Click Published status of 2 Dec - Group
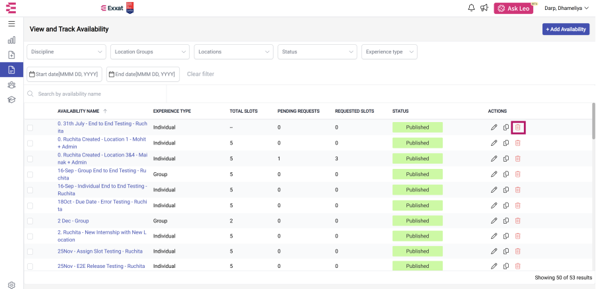The image size is (596, 289). tap(418, 220)
